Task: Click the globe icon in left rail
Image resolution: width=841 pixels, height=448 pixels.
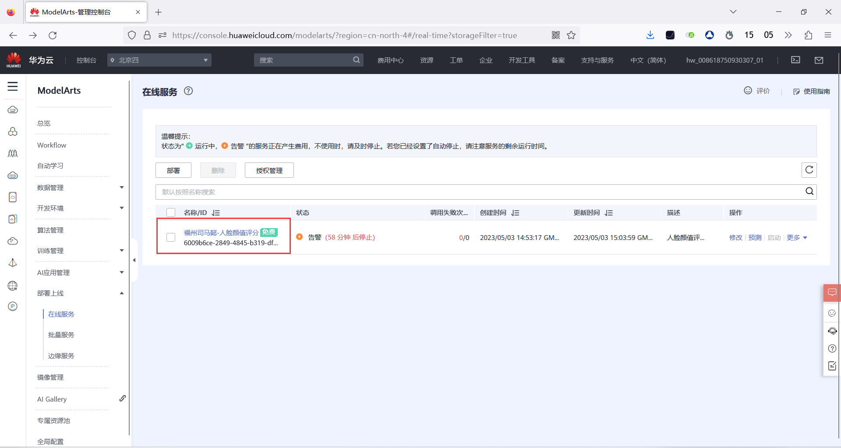Action: [x=13, y=286]
